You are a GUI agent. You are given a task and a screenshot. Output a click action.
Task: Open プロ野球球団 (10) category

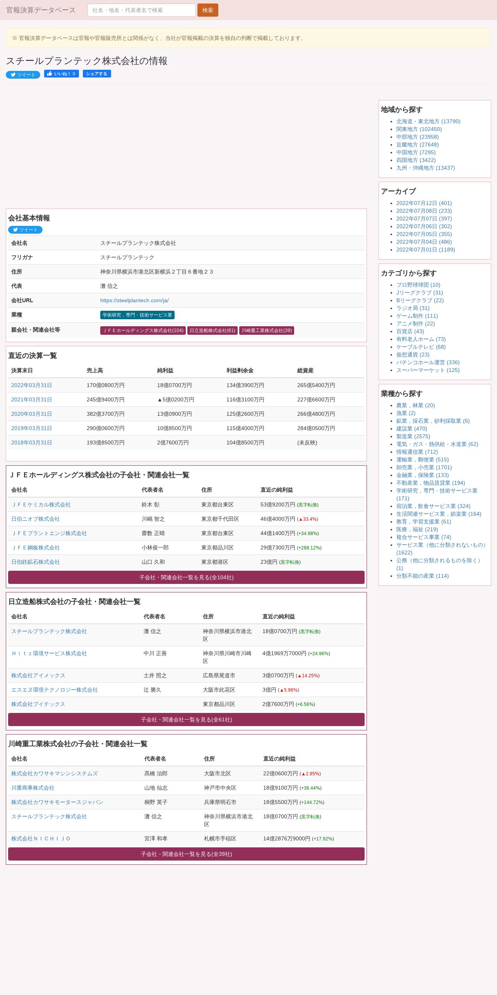click(418, 285)
